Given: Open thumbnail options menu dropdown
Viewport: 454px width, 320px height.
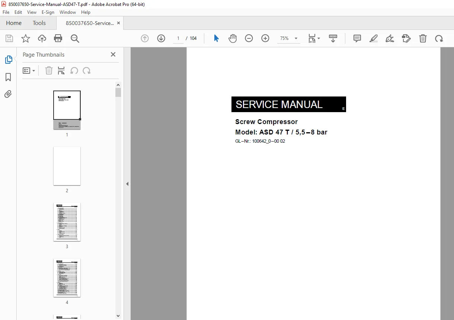Looking at the screenshot, I should point(29,71).
